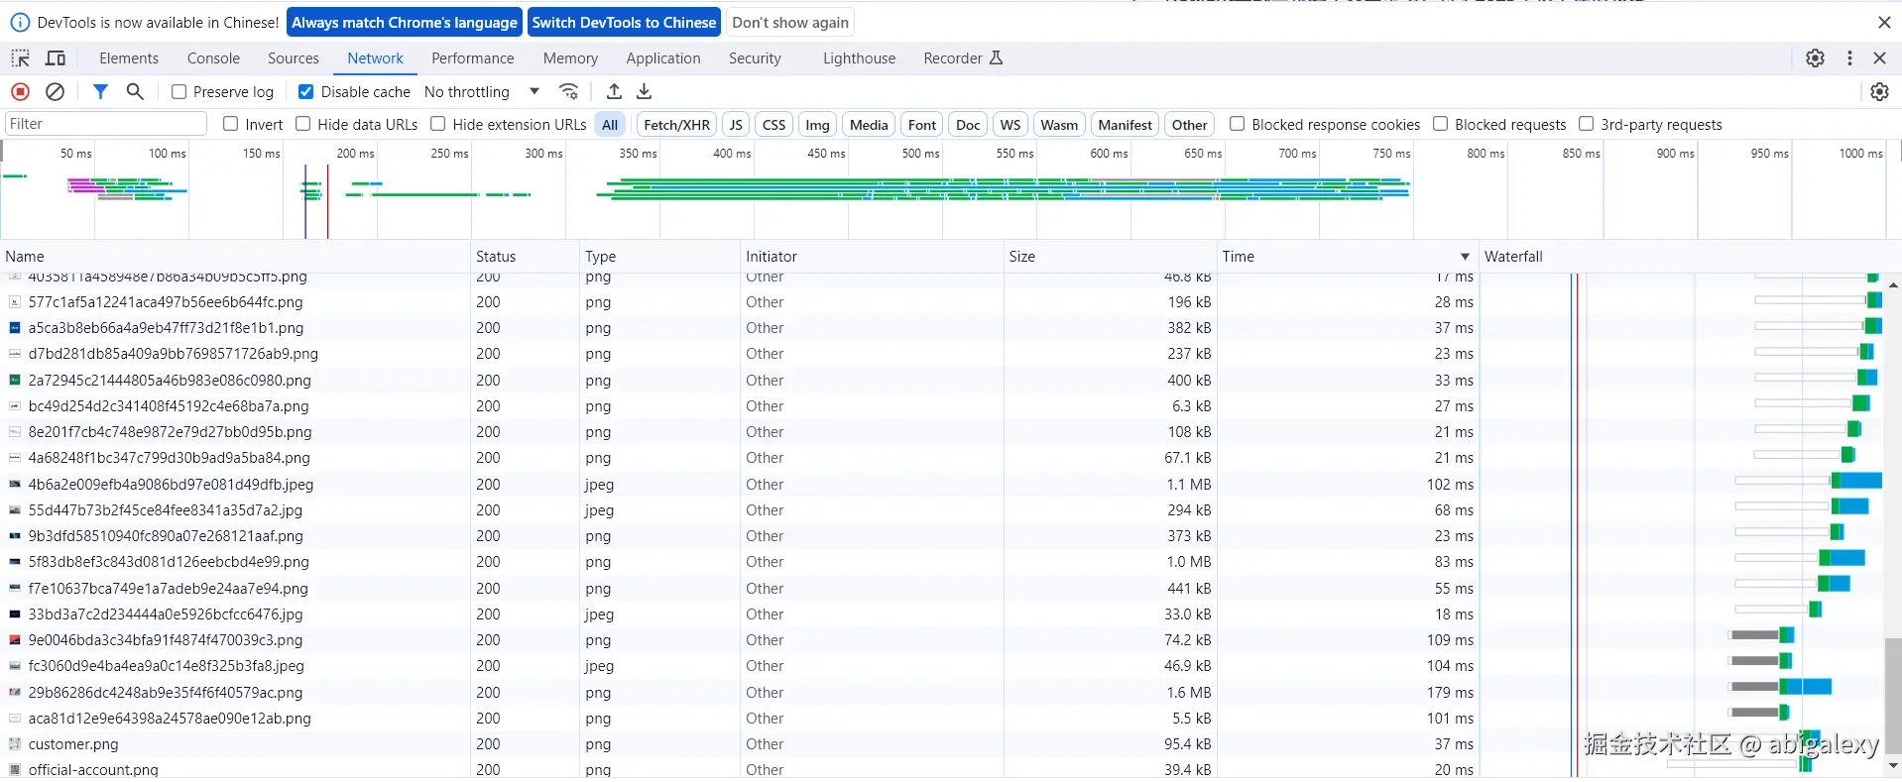Check Hide data URLs
The height and width of the screenshot is (782, 1902).
[303, 124]
